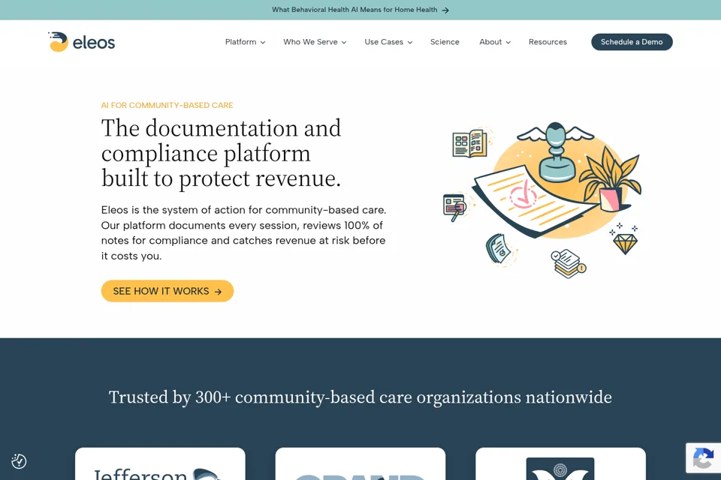The image size is (721, 480).
Task: Click the 'Trusted by 300+' heading
Action: click(360, 397)
